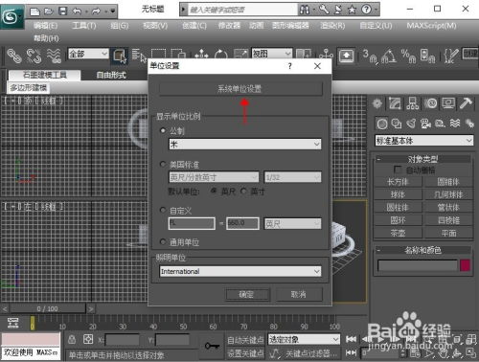The image size is (479, 362).
Task: Enable the 自动栅格 checkbox
Action: [398, 170]
